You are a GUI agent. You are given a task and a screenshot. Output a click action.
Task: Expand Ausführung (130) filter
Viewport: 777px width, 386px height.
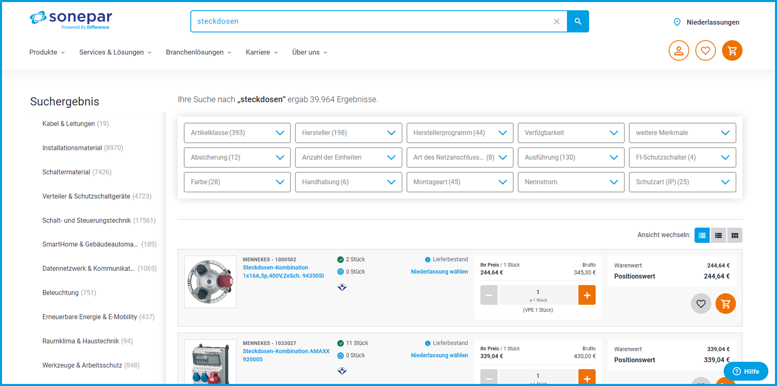coord(571,157)
